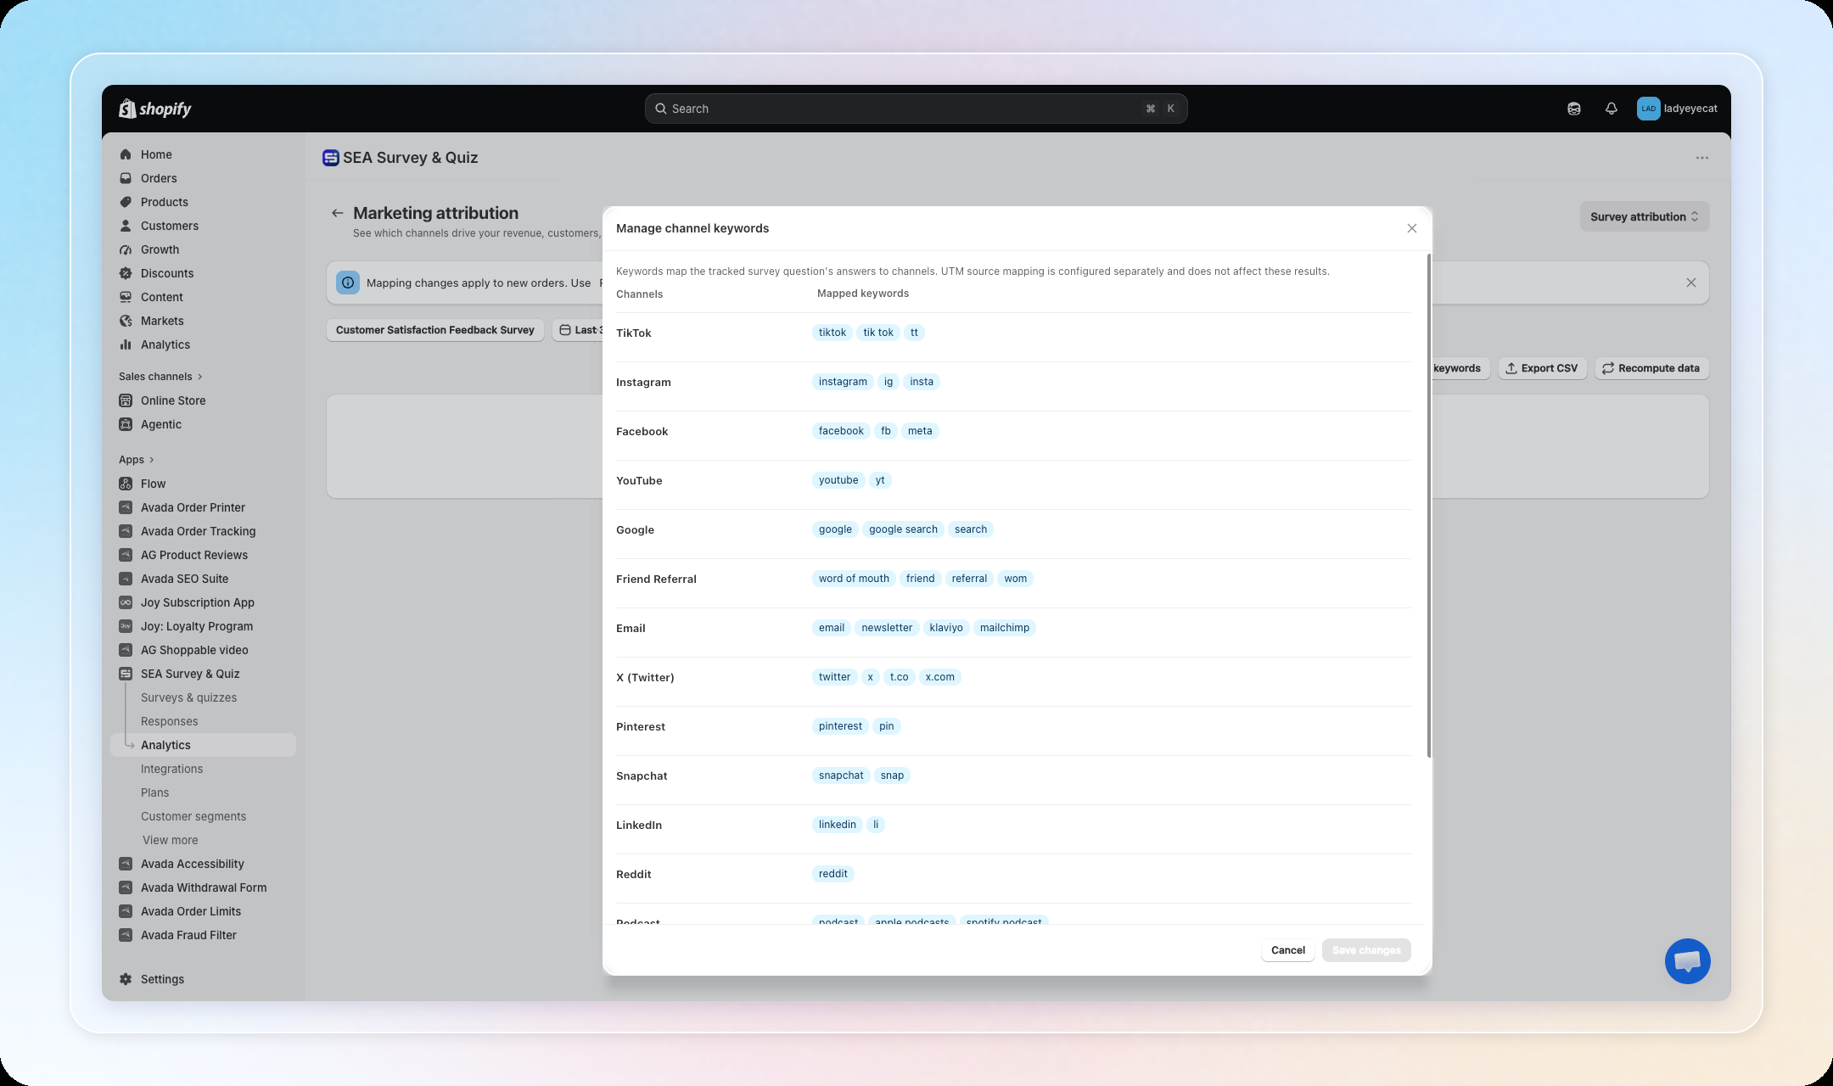Click the Cancel button
Image resolution: width=1833 pixels, height=1086 pixels.
coord(1287,950)
